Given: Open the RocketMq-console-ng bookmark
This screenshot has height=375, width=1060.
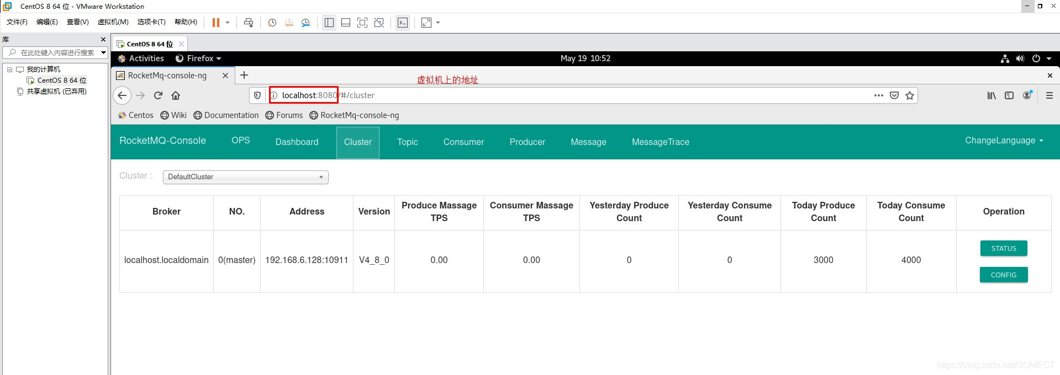Looking at the screenshot, I should (x=354, y=115).
